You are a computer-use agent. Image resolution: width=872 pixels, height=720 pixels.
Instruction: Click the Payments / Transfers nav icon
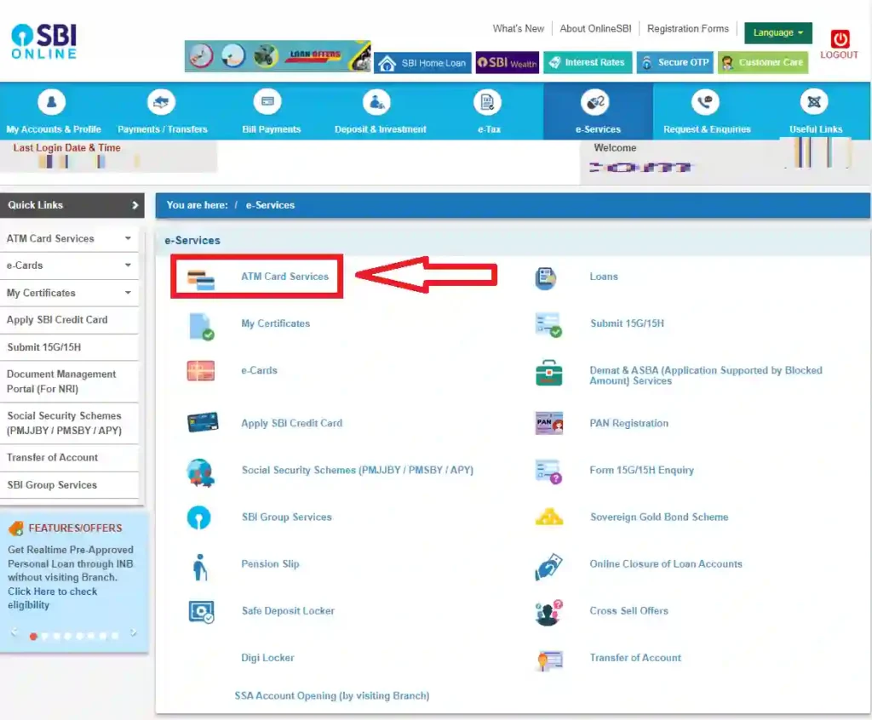tap(161, 102)
